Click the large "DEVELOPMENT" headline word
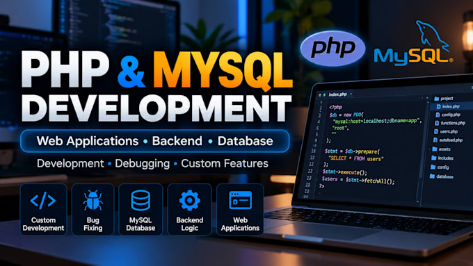This screenshot has width=473, height=266. [157, 108]
